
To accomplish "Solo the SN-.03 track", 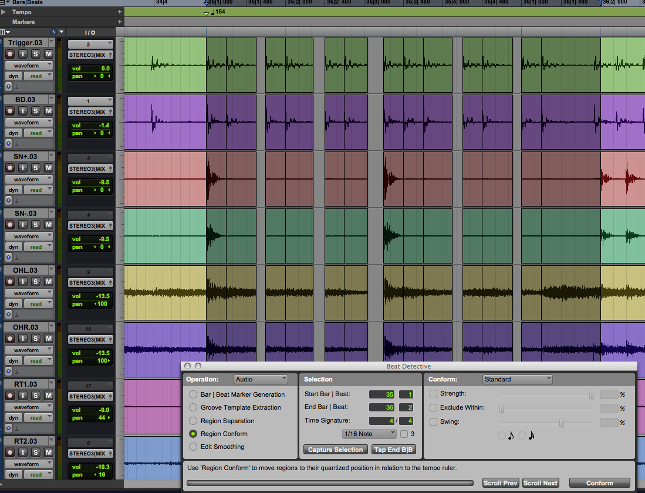I will 36,225.
